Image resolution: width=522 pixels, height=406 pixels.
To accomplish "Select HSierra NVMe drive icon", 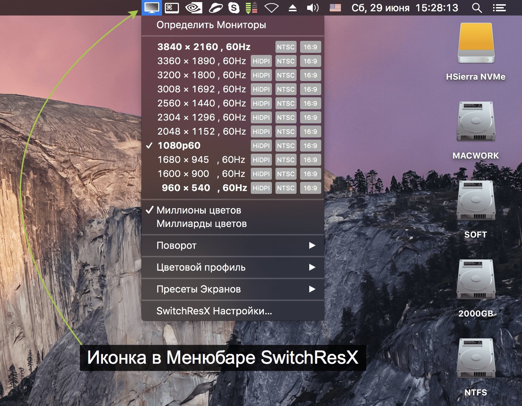I will coord(476,43).
